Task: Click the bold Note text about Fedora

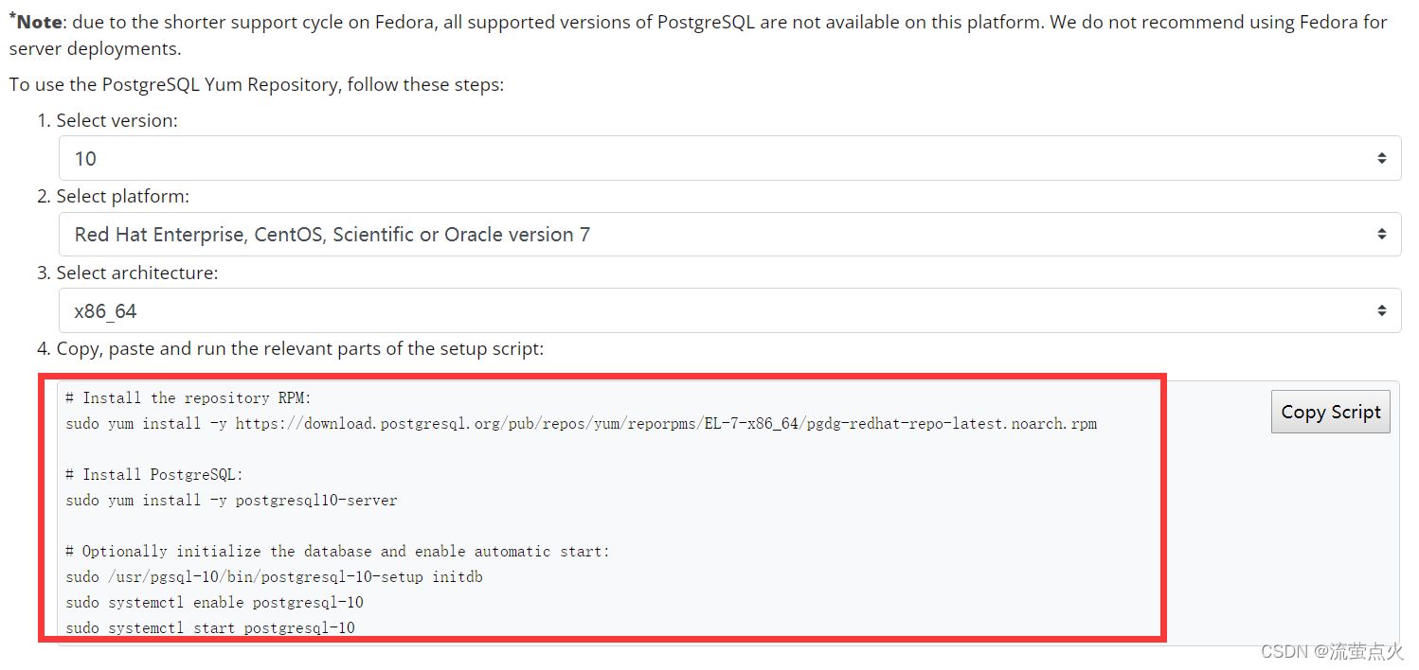Action: pos(38,22)
